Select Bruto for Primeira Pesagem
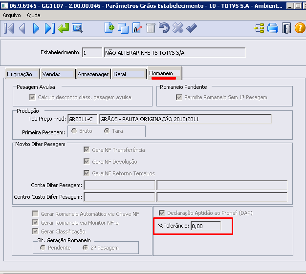 click(x=74, y=131)
